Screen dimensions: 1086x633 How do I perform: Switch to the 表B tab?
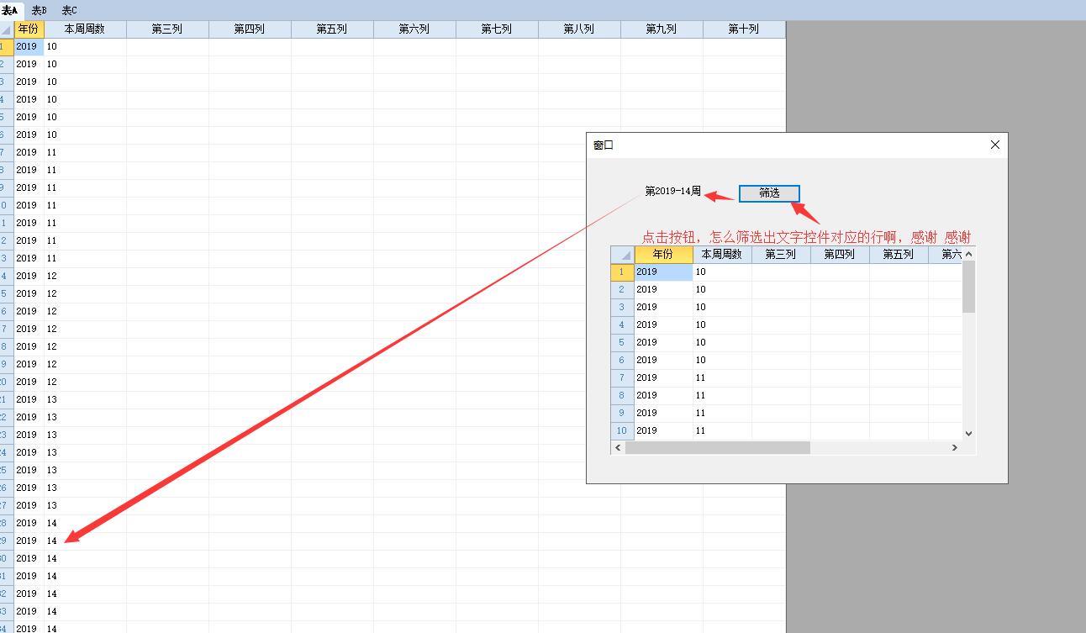tap(40, 10)
